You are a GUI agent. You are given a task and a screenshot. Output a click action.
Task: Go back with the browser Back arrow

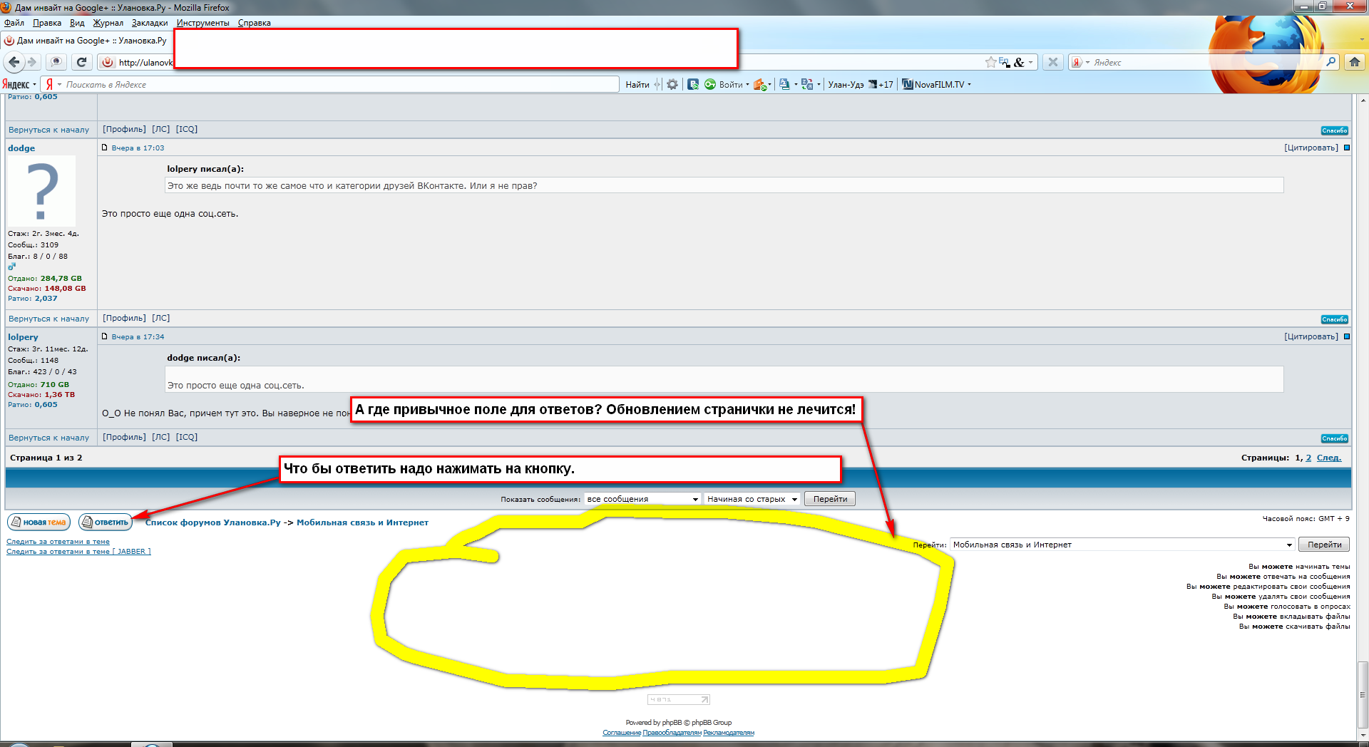[x=14, y=62]
